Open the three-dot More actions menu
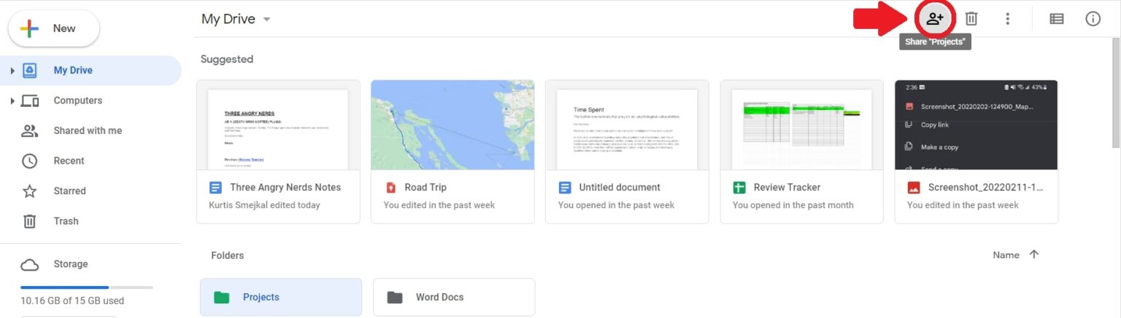This screenshot has width=1121, height=318. tap(1007, 19)
